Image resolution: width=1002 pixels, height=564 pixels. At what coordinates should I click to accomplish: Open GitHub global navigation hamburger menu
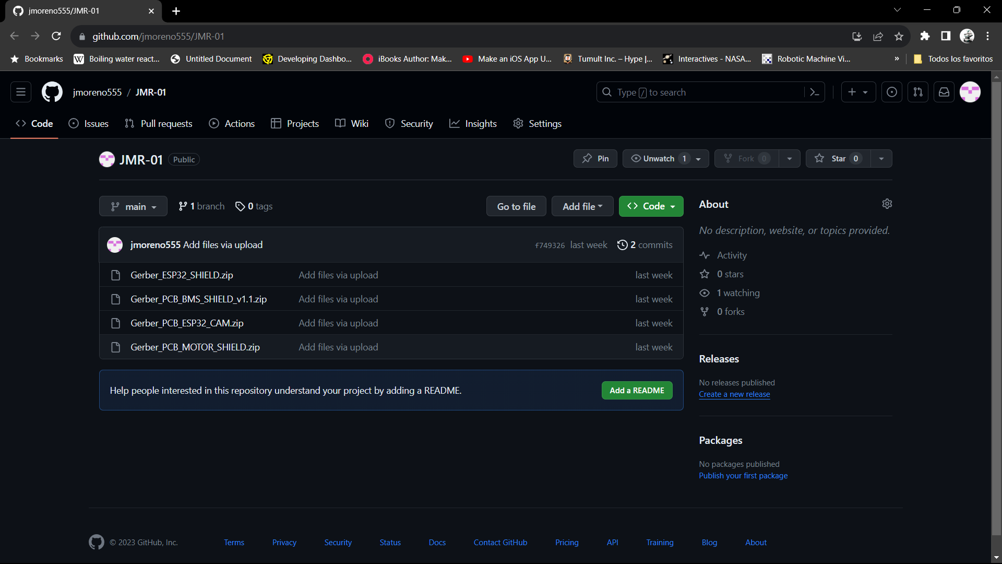tap(21, 92)
